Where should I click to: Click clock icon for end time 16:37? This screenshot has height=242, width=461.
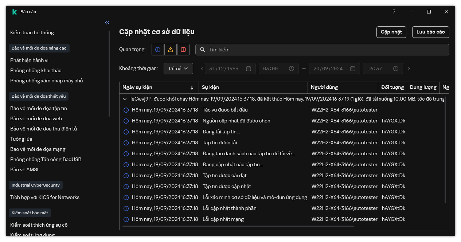[x=396, y=69]
